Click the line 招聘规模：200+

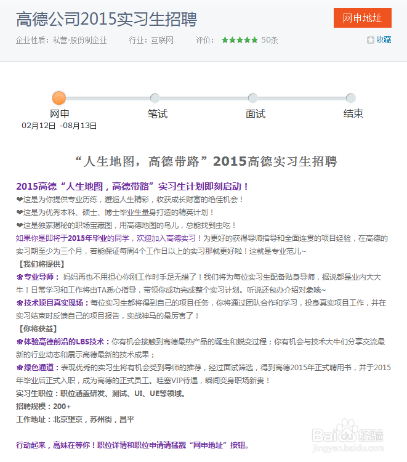point(43,407)
